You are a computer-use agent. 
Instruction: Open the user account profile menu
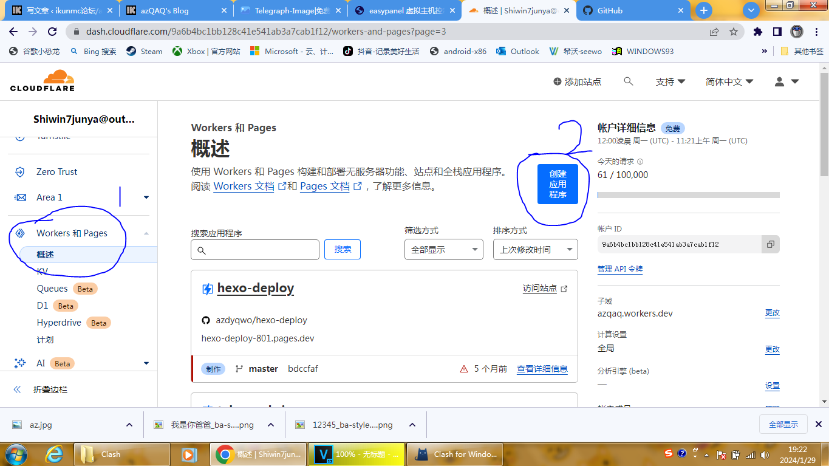[x=786, y=81]
